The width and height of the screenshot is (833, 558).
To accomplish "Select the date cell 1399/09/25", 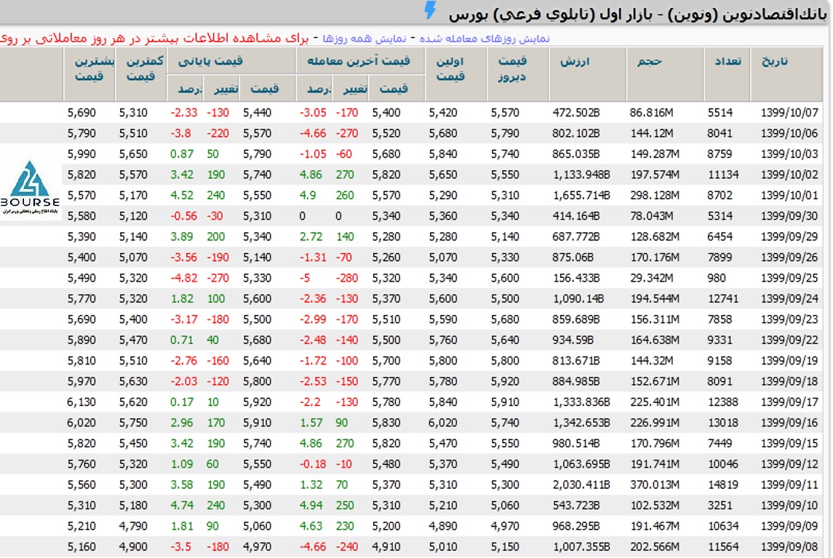I will 789,278.
